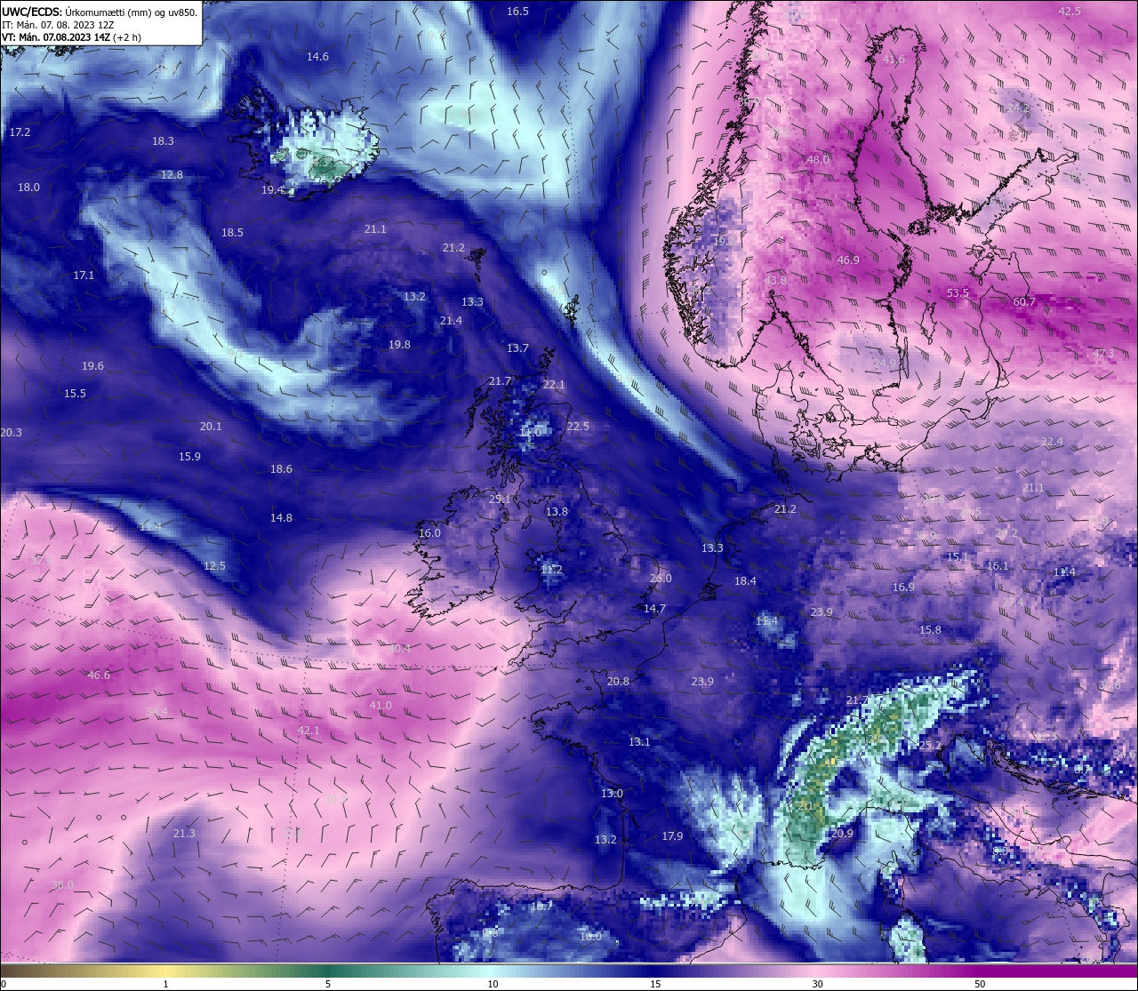Click the map value 18.5
The image size is (1138, 991).
232,233
